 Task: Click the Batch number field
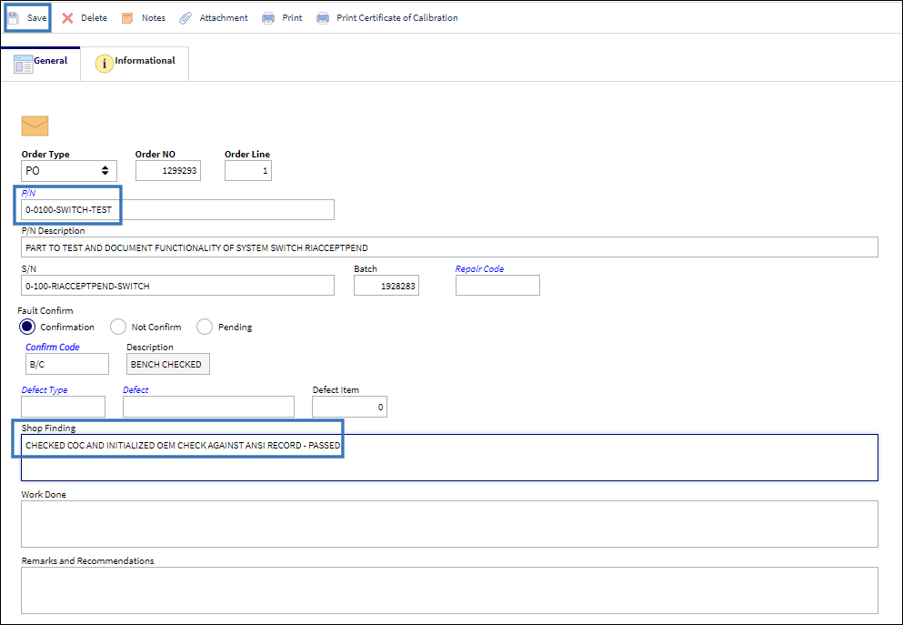[x=386, y=286]
